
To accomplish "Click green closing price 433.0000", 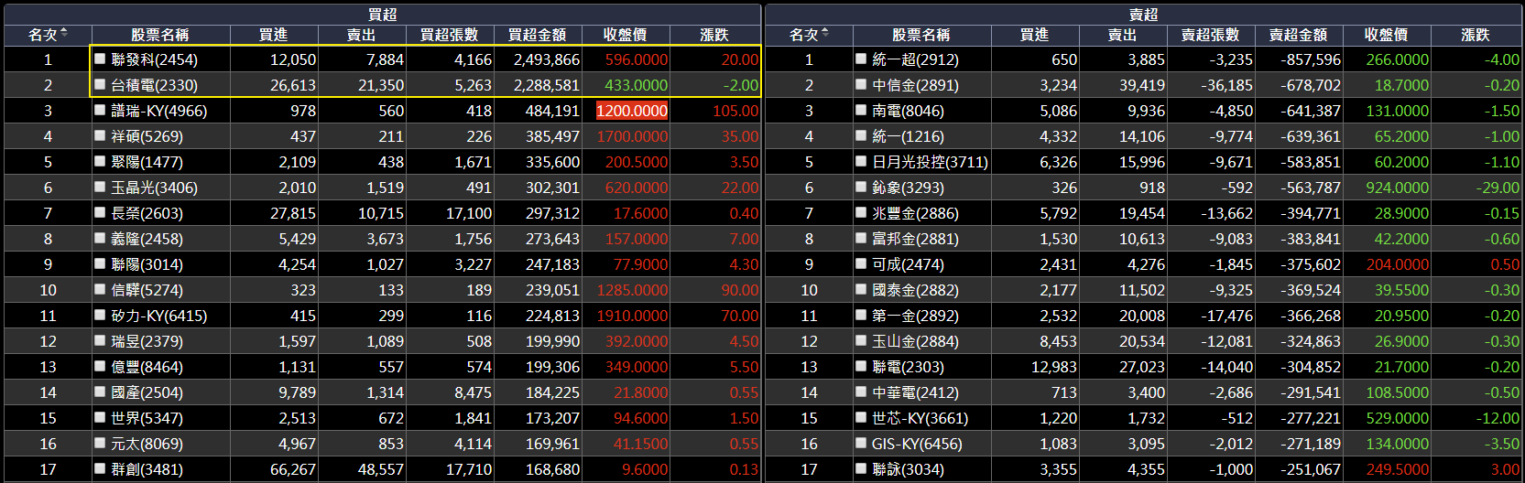I will click(x=637, y=85).
